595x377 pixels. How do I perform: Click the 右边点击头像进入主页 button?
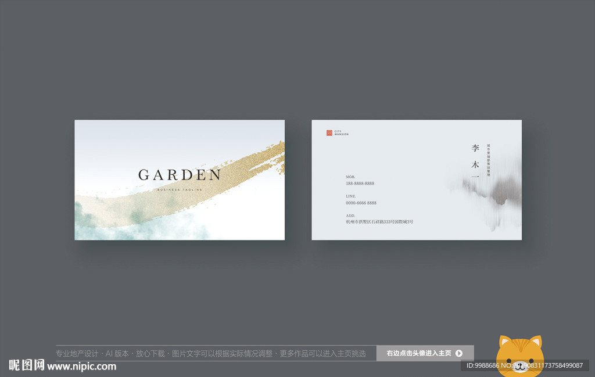(425, 353)
